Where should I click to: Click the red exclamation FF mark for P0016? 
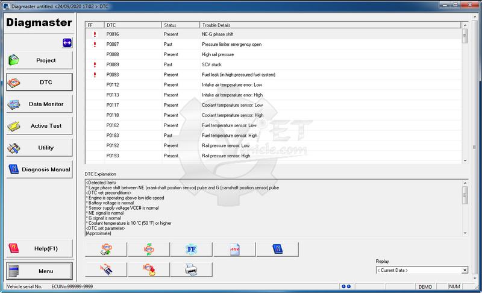[x=95, y=34]
